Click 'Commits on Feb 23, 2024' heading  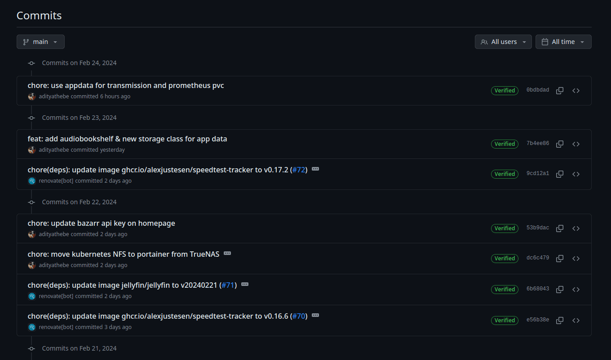pos(79,118)
